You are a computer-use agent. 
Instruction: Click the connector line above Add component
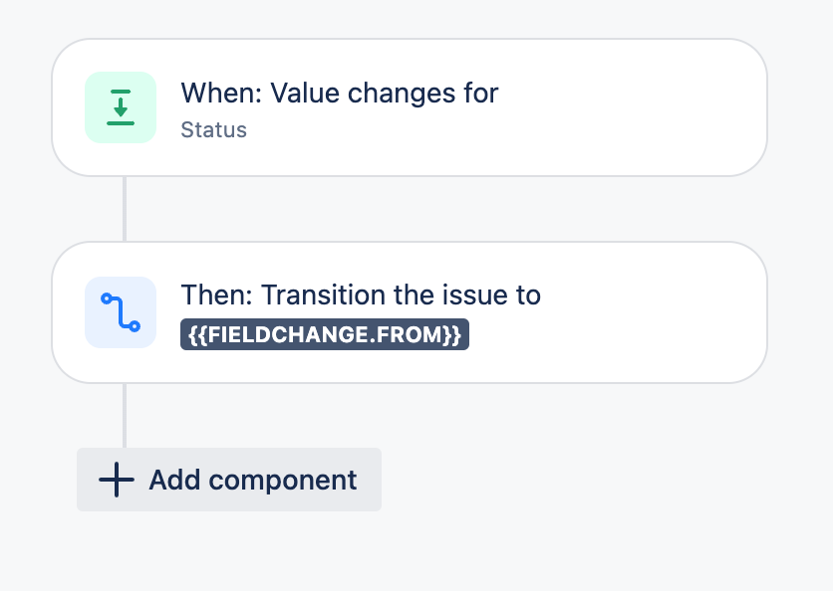tap(125, 415)
